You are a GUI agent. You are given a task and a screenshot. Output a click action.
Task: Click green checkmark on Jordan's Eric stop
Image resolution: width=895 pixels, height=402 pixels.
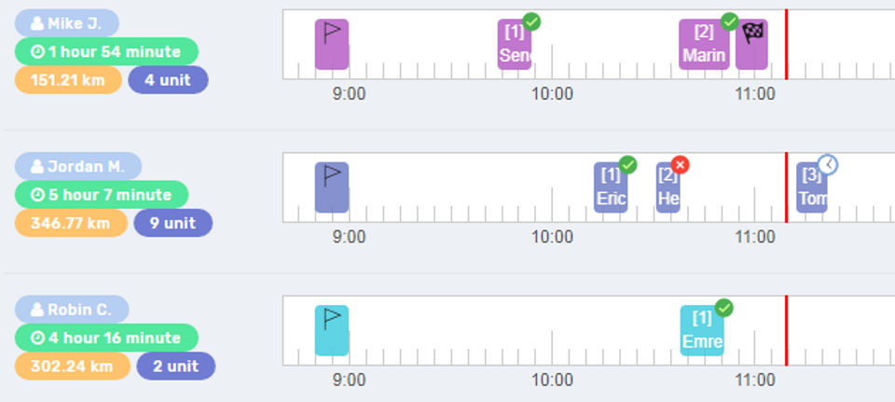[x=627, y=165]
